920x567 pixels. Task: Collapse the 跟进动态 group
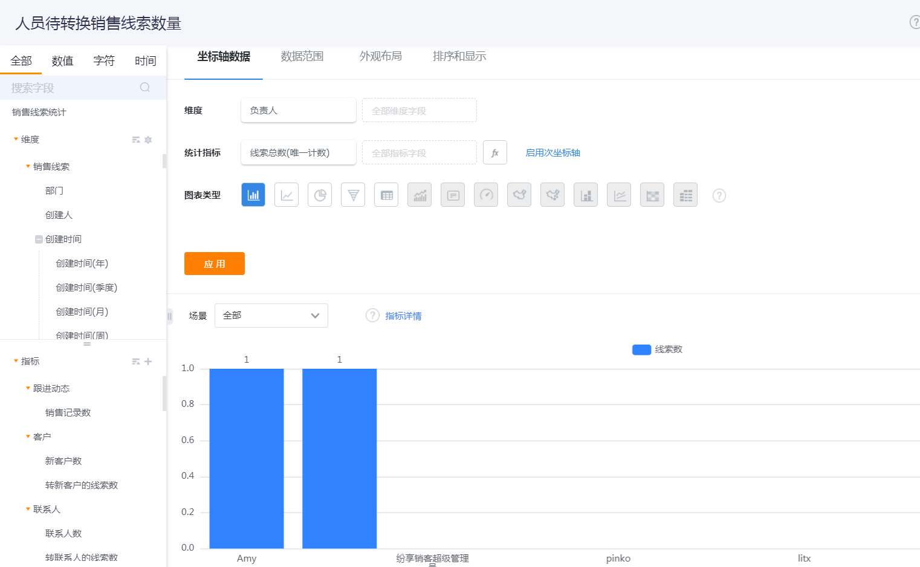point(28,388)
